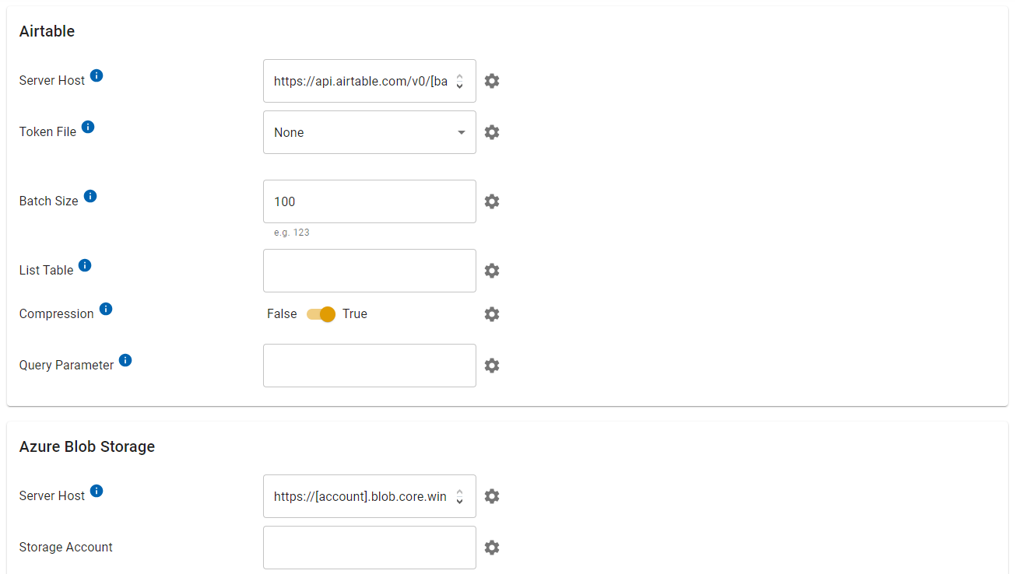Focus the List Table text field
The image size is (1015, 574).
[x=369, y=271]
